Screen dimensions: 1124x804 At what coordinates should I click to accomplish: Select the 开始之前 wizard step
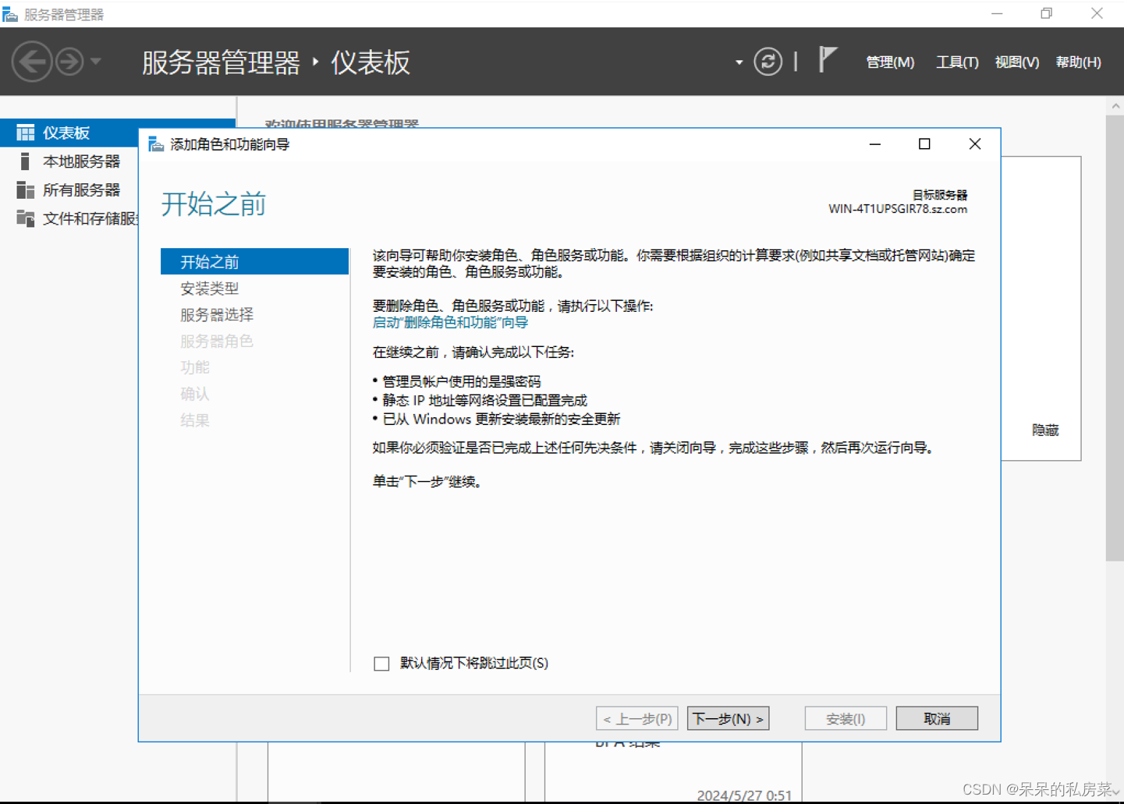pyautogui.click(x=254, y=262)
